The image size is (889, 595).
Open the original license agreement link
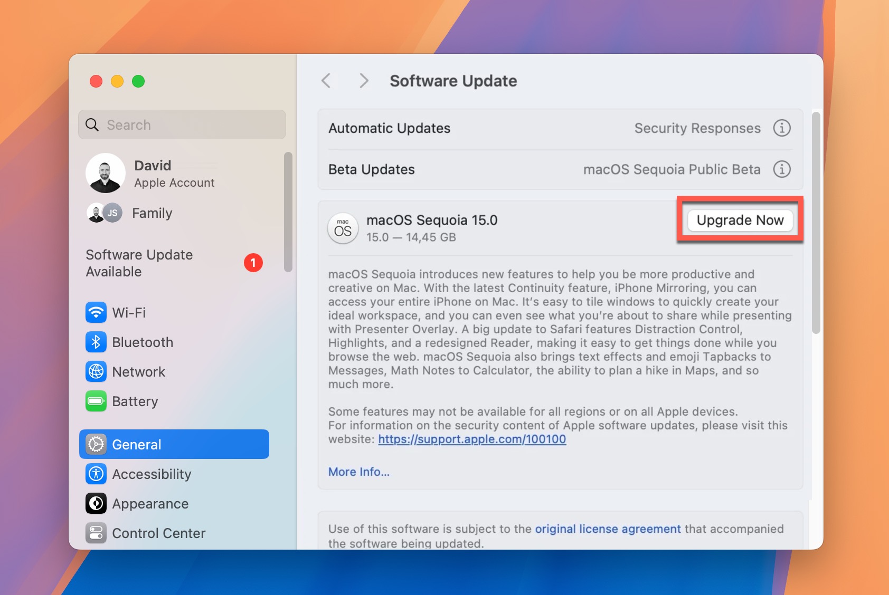coord(608,529)
